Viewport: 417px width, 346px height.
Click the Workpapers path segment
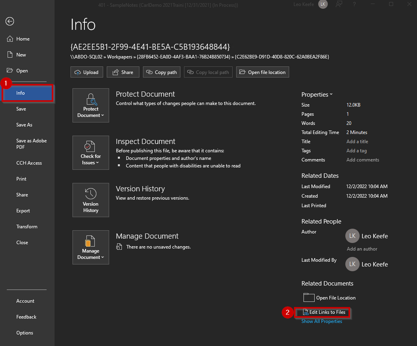[119, 57]
